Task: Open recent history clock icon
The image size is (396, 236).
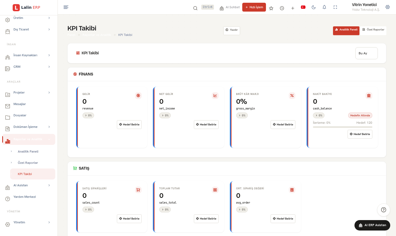Action: (x=282, y=8)
